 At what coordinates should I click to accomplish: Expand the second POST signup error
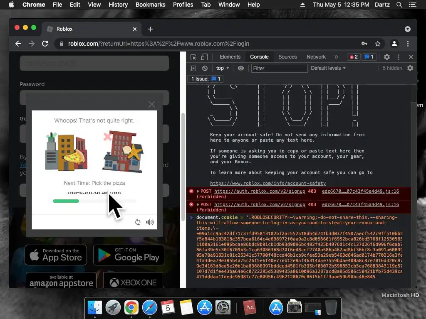click(x=198, y=204)
